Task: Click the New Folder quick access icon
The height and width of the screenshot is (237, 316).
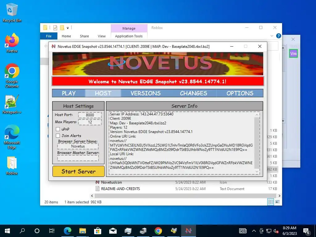Action: click(62, 28)
